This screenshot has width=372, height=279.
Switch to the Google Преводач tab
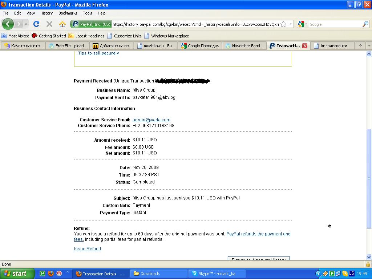[200, 46]
